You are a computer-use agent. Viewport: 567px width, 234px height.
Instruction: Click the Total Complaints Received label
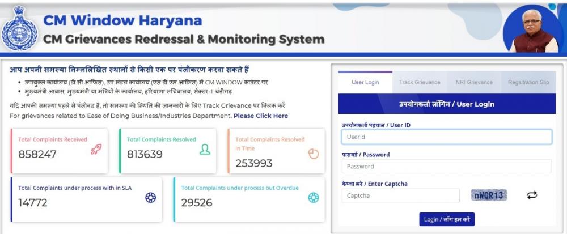(53, 139)
